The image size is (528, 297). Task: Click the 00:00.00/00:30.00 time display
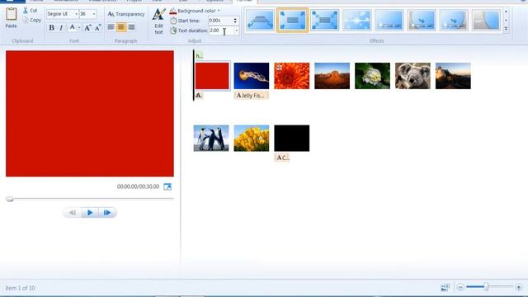(x=138, y=186)
